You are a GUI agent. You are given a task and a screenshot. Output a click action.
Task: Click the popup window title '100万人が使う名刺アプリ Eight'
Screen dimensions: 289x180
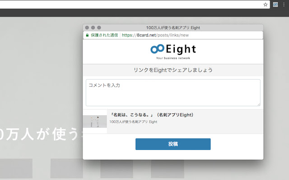coord(173,28)
